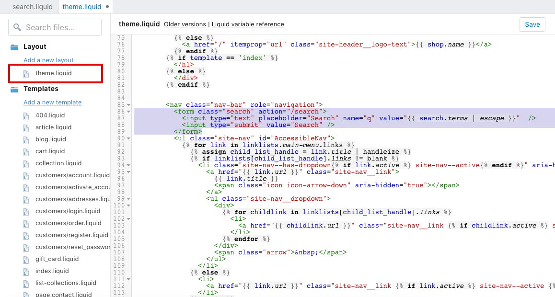Open article.liquid template file
Screen dimensions: 555x297
[x=54, y=127]
